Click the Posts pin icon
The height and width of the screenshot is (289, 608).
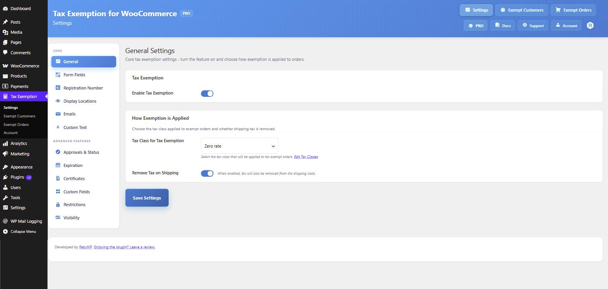(5, 22)
